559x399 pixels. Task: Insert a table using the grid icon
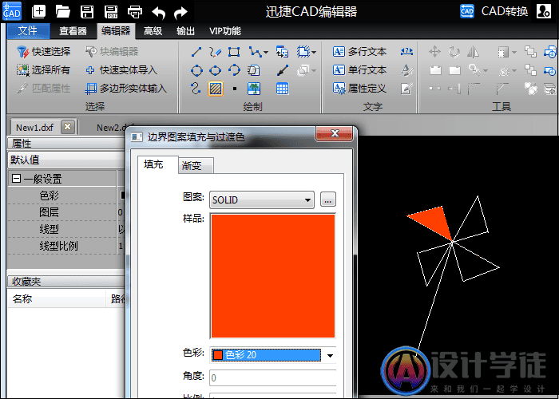pyautogui.click(x=282, y=89)
